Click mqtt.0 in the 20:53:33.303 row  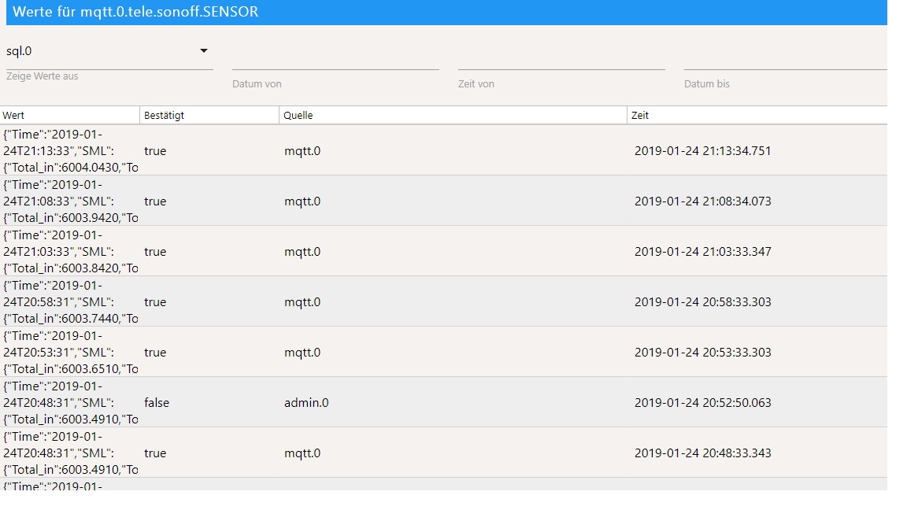pyautogui.click(x=302, y=352)
